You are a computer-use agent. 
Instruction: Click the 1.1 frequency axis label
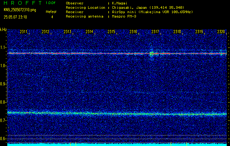click(3, 47)
